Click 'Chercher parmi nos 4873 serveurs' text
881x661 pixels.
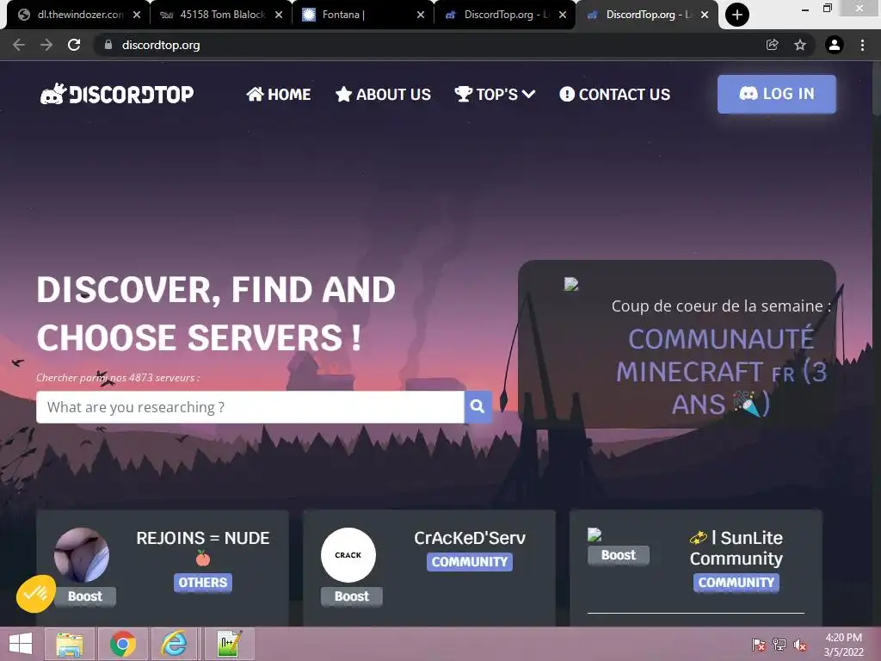(x=118, y=378)
